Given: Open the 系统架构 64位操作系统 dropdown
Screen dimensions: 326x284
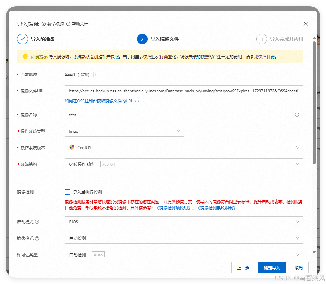Looking at the screenshot, I should (184, 164).
